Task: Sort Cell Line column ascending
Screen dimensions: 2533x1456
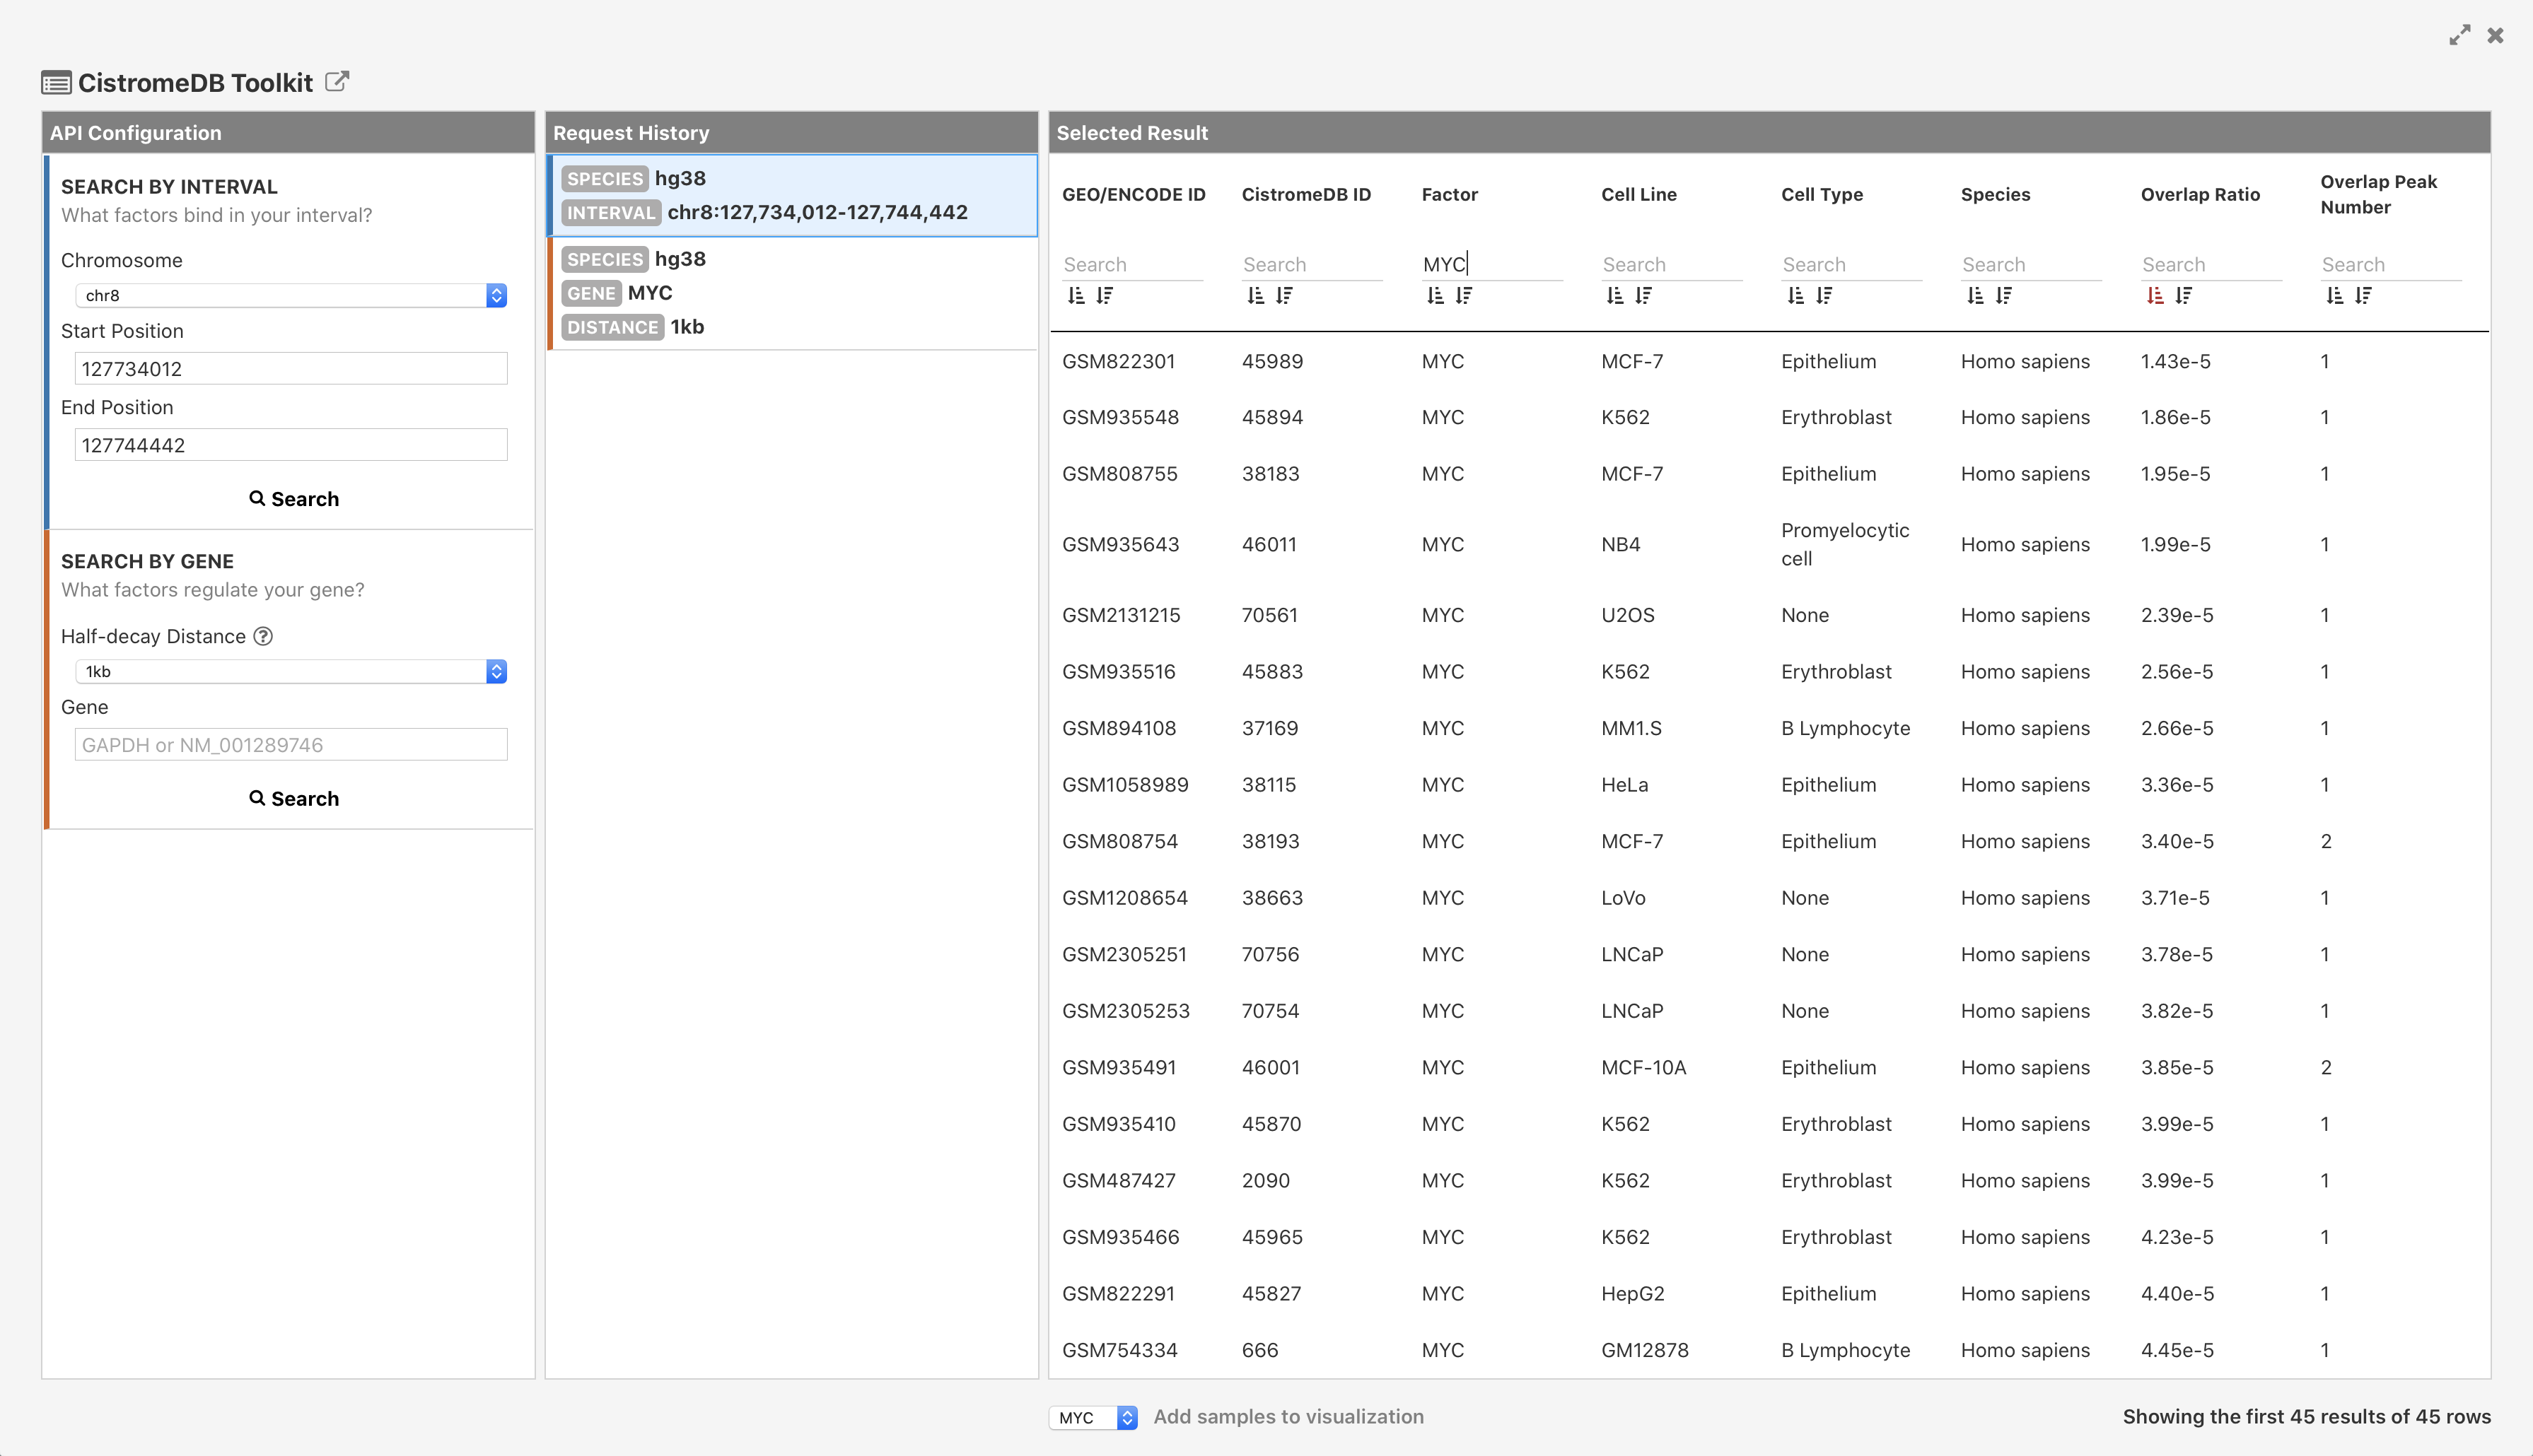Action: pyautogui.click(x=1614, y=296)
